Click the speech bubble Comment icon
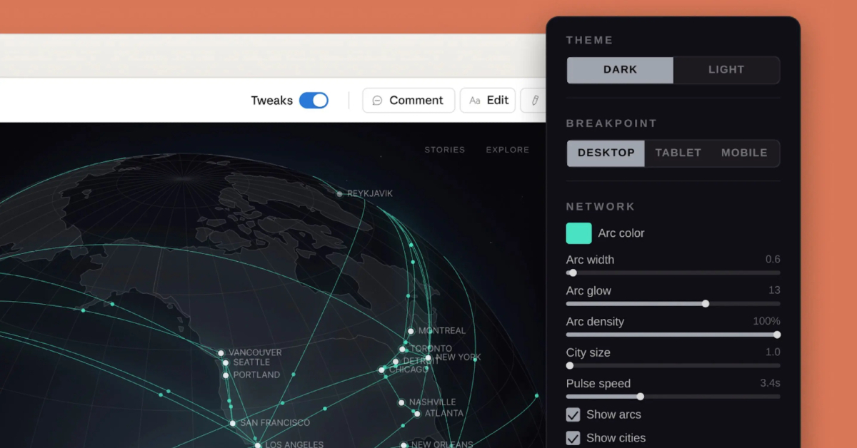Screen dimensions: 857x448 [x=378, y=101]
